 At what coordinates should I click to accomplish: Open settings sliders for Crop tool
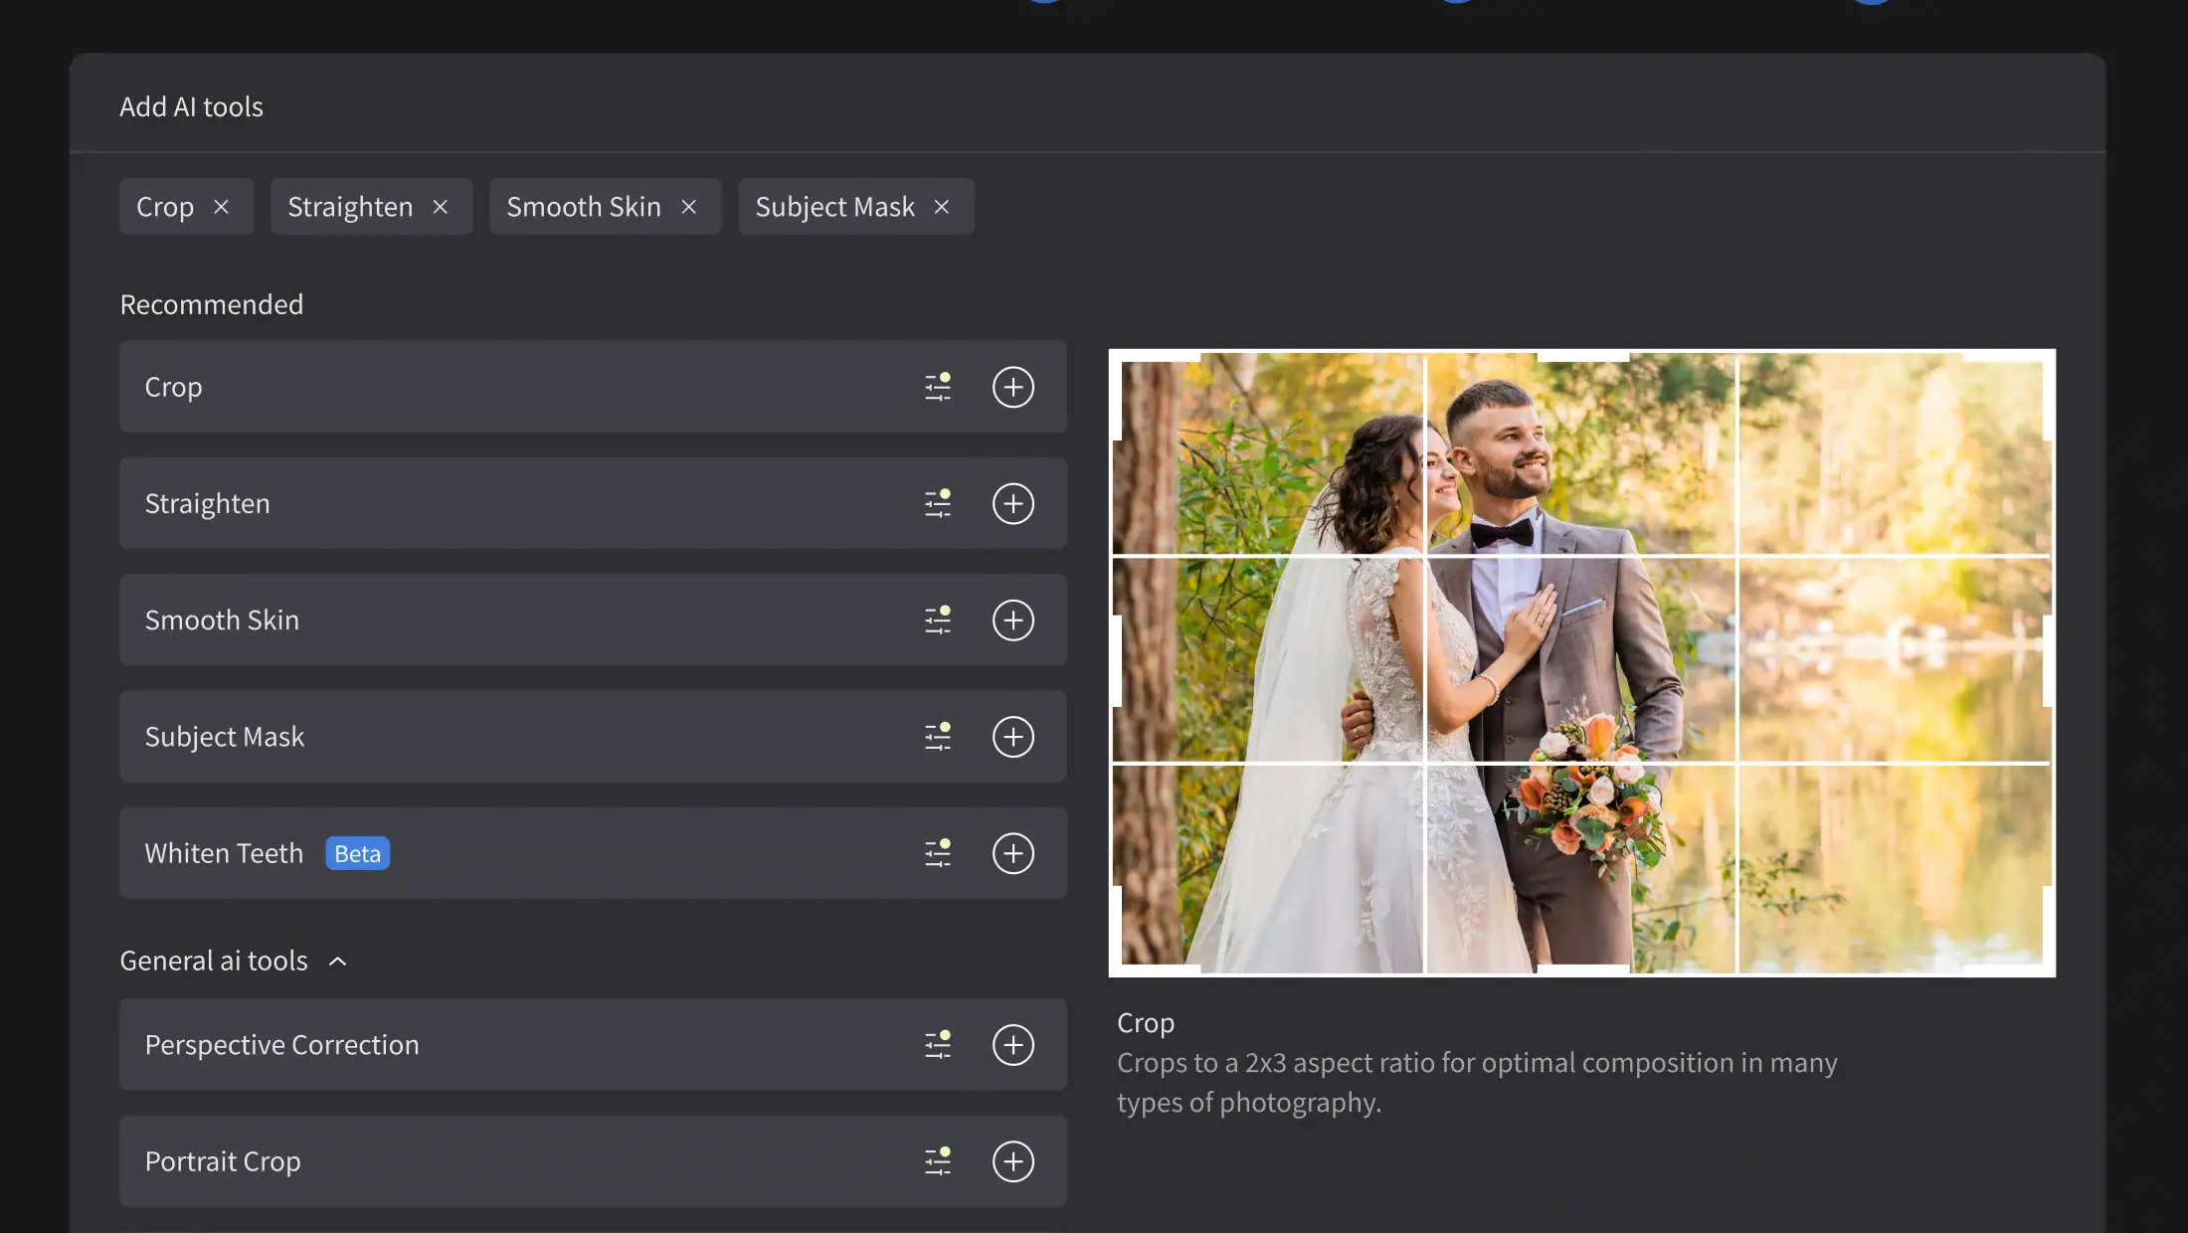pos(938,387)
